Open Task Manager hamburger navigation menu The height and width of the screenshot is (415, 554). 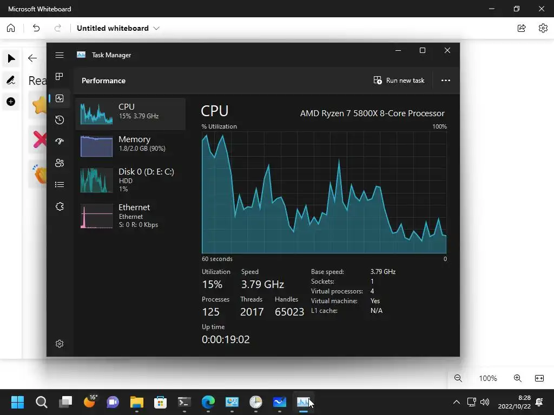coord(60,55)
